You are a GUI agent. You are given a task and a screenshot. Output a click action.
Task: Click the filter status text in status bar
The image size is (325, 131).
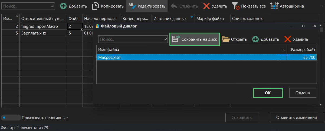[25, 128]
